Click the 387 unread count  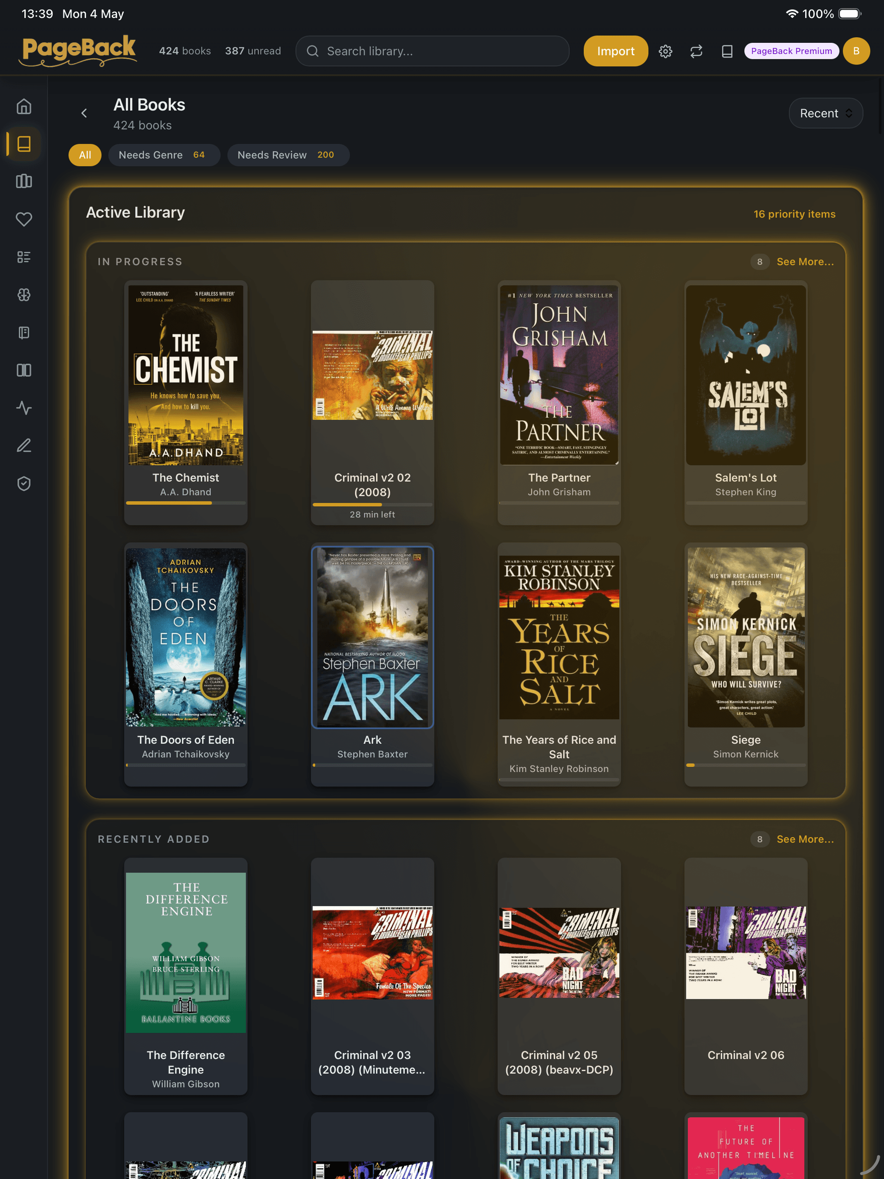(253, 51)
